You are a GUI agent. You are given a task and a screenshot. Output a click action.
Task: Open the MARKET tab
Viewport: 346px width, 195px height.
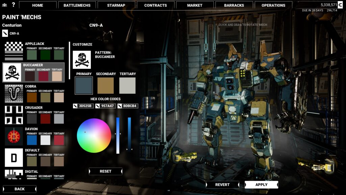[x=195, y=5]
